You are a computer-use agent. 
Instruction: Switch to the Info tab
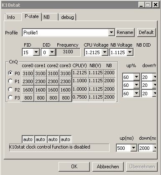13,17
